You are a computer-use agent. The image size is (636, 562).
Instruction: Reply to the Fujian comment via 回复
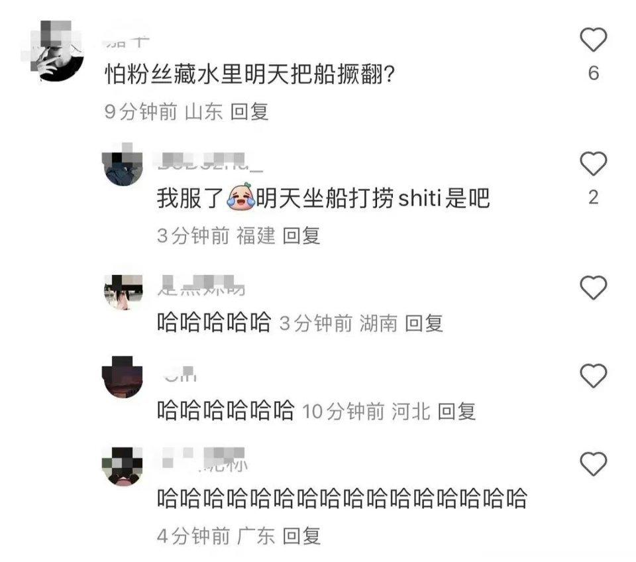click(x=301, y=236)
